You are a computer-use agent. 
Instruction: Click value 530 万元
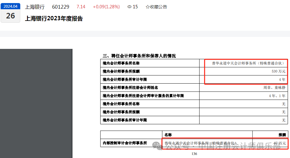click(279, 71)
